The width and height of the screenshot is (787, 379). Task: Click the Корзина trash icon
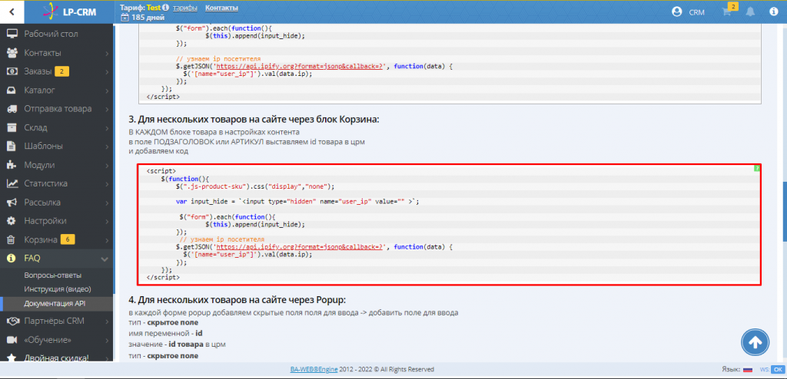(12, 239)
